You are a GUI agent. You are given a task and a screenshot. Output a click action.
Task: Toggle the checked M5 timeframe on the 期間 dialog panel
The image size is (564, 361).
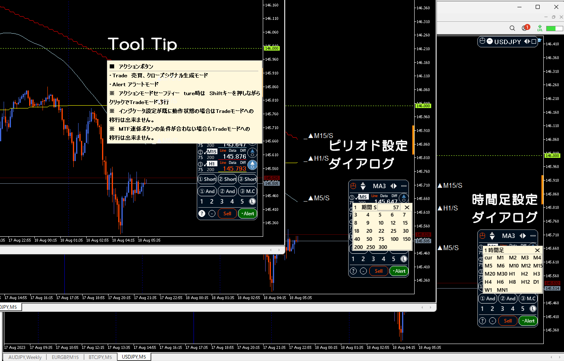(363, 197)
